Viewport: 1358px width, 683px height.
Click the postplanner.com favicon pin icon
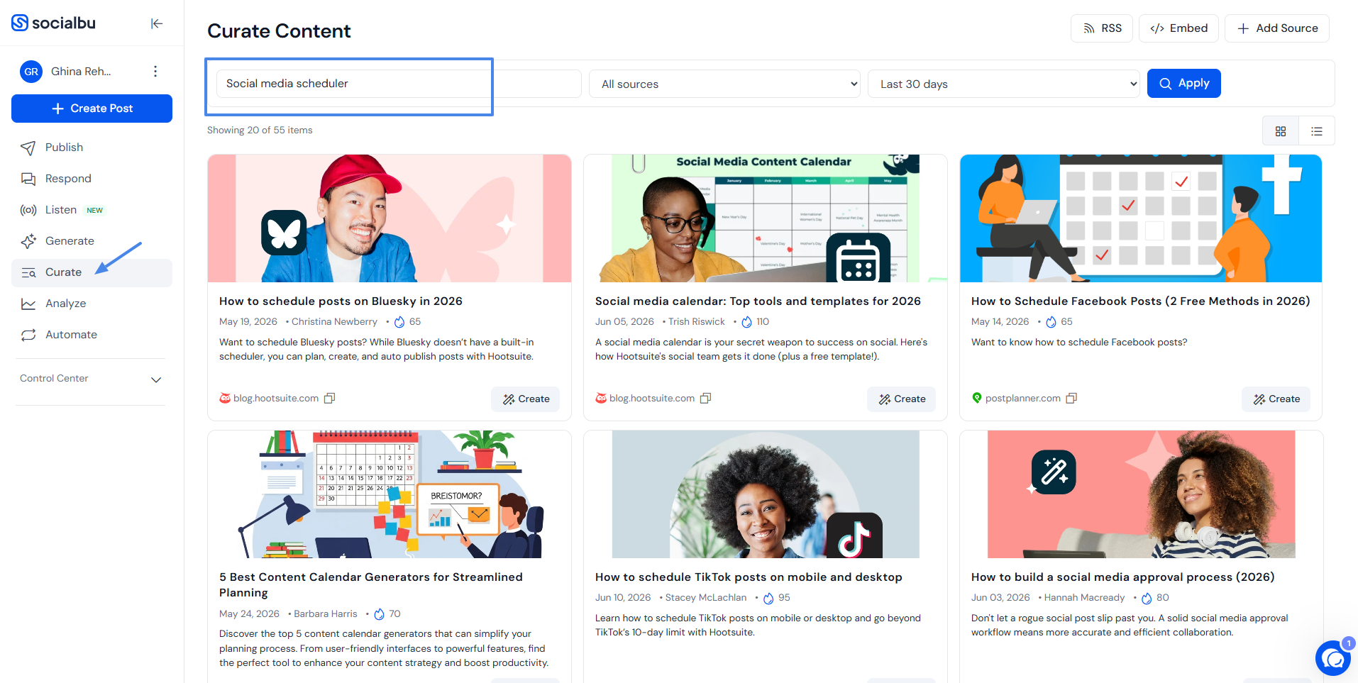pyautogui.click(x=977, y=398)
